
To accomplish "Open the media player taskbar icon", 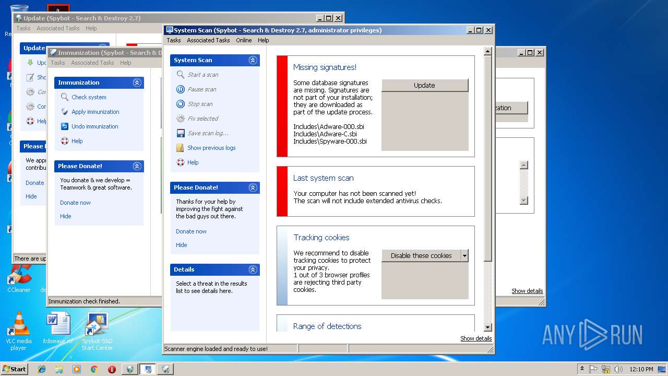I will [77, 369].
